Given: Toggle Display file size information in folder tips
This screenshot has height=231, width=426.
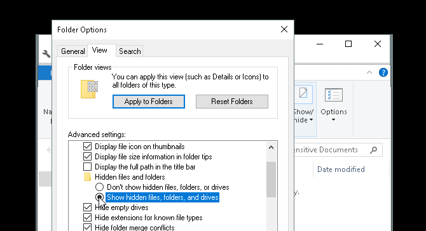Looking at the screenshot, I should [x=87, y=157].
